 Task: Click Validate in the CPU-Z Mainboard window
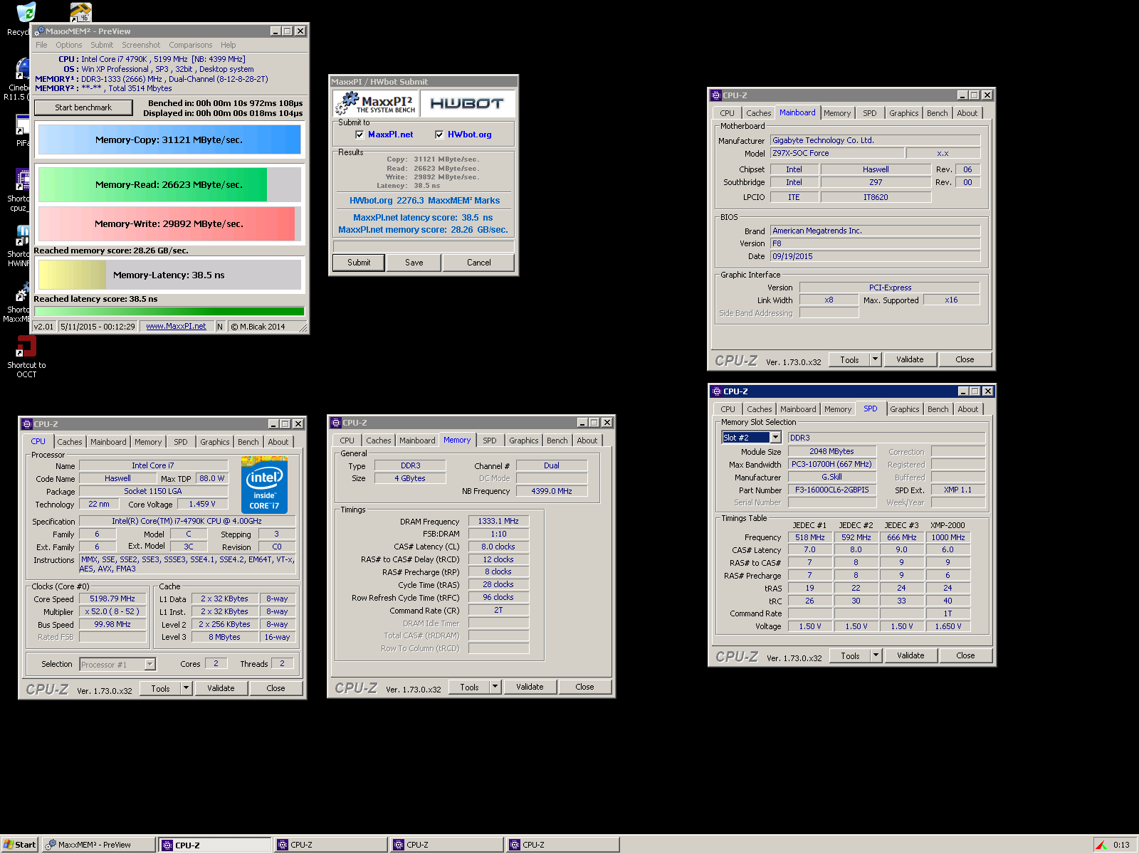click(910, 359)
